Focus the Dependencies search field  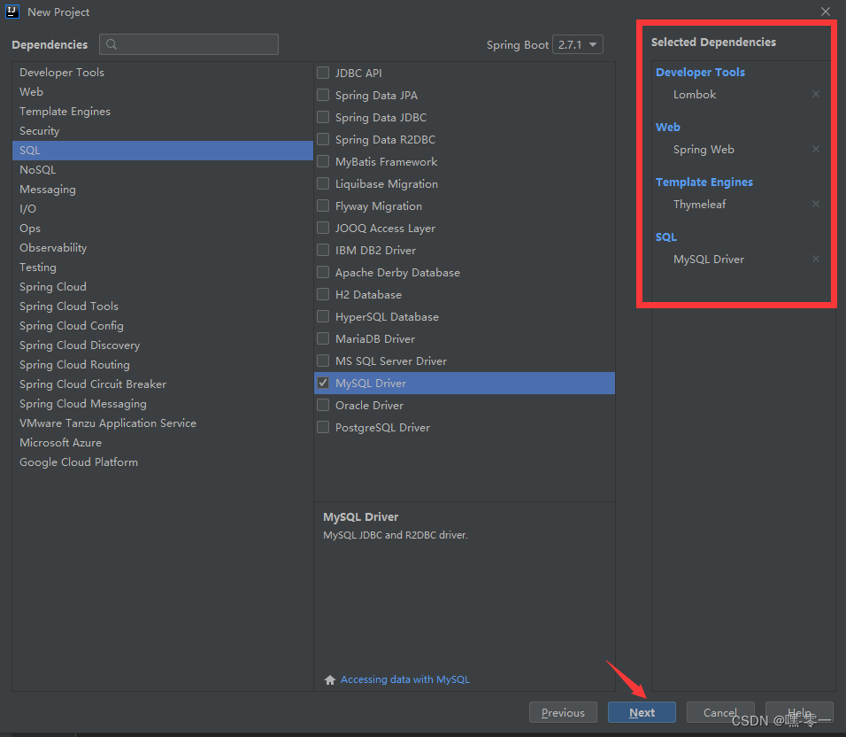click(188, 44)
